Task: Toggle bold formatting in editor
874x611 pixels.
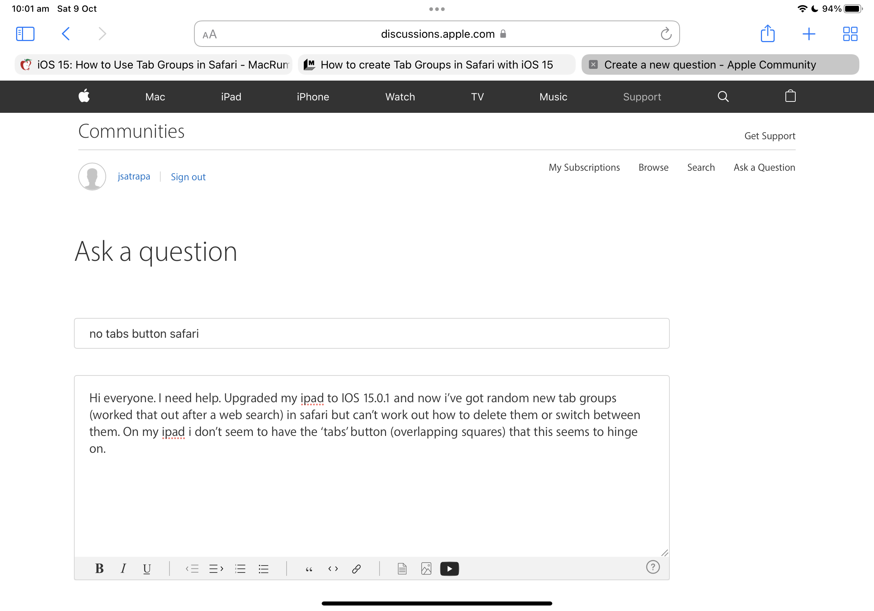Action: 99,569
